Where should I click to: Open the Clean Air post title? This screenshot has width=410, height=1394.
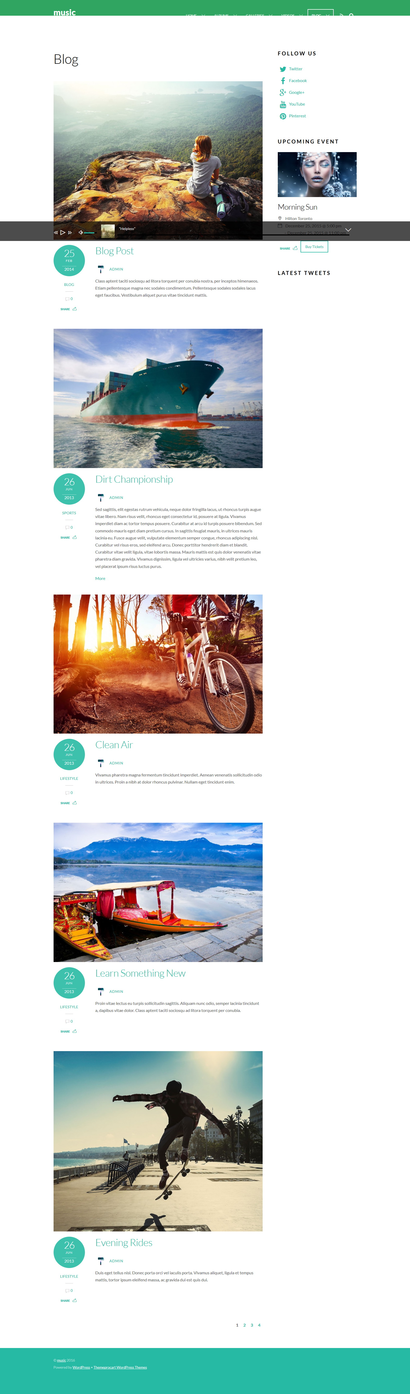point(114,745)
